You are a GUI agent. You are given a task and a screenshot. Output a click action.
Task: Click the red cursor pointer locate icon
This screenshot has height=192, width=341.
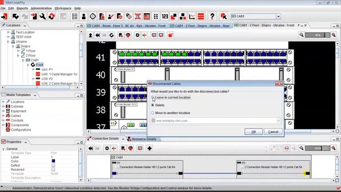pos(223,17)
